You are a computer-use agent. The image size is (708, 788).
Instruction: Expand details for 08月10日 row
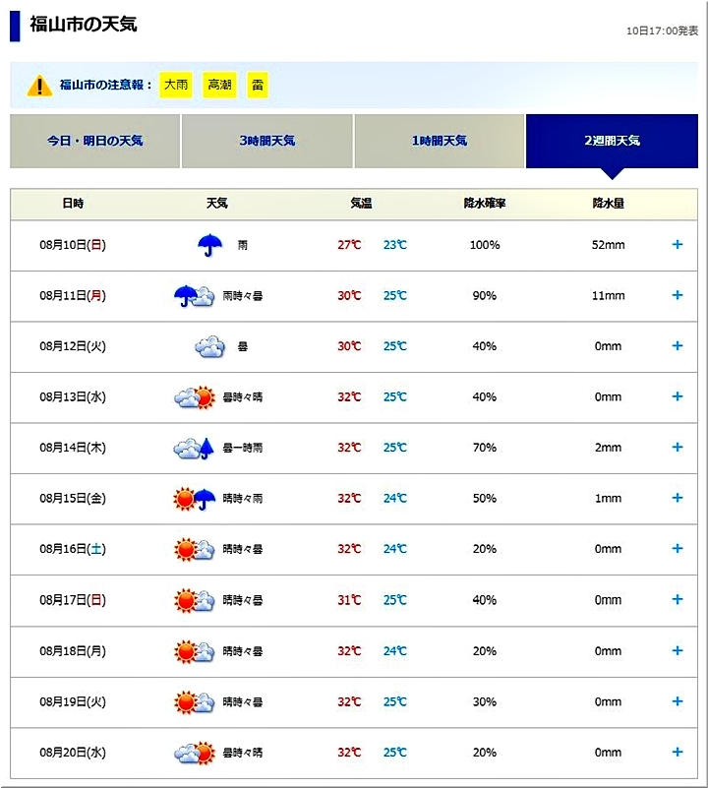[677, 244]
